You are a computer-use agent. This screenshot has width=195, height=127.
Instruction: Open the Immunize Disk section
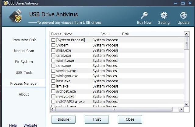(x=24, y=40)
